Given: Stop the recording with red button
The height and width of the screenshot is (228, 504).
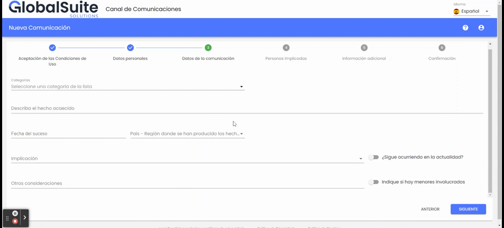Looking at the screenshot, I should (x=15, y=221).
